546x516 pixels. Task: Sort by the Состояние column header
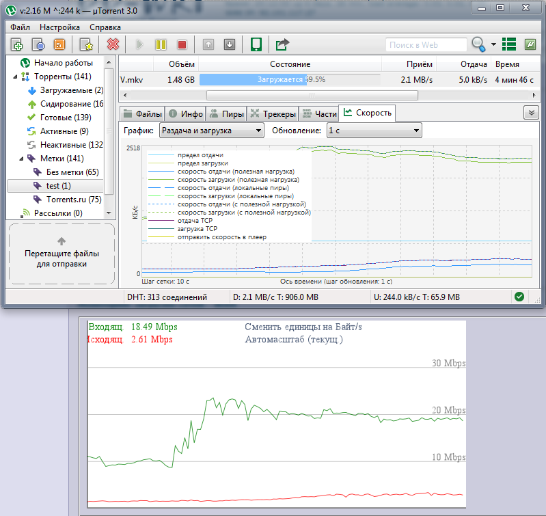(x=290, y=64)
